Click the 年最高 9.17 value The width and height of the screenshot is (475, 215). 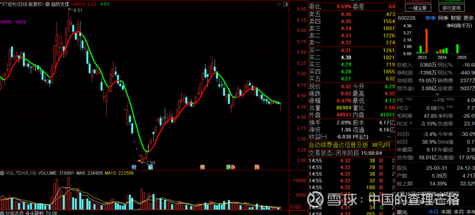click(x=431, y=149)
